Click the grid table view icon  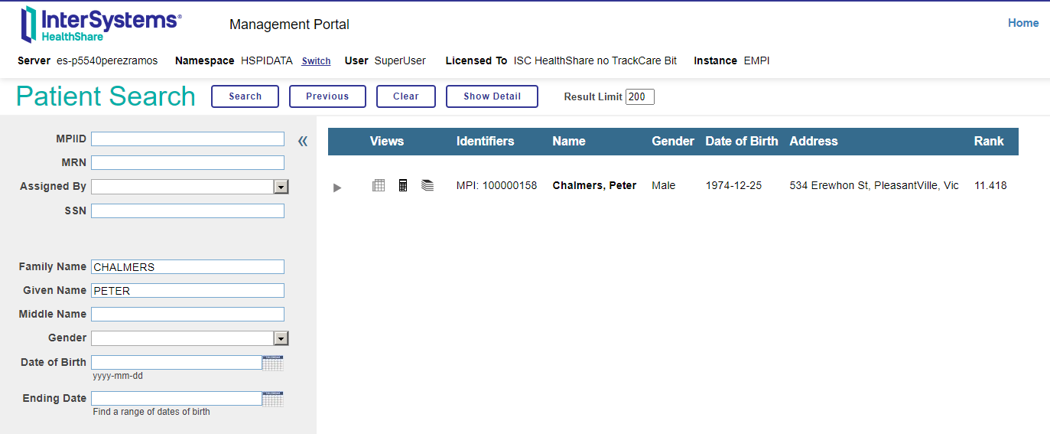click(379, 185)
